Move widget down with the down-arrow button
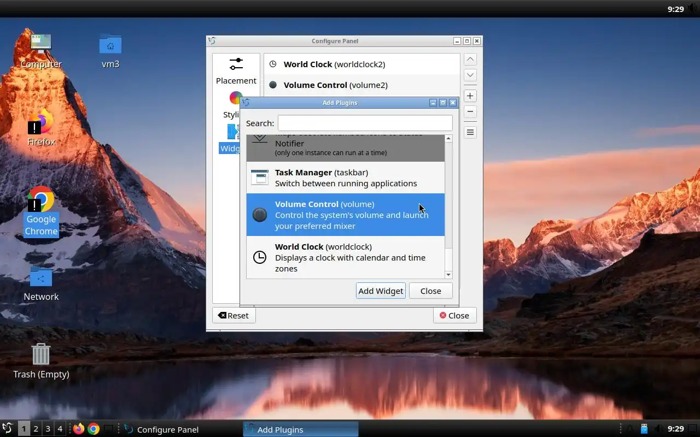The width and height of the screenshot is (700, 437). click(470, 75)
